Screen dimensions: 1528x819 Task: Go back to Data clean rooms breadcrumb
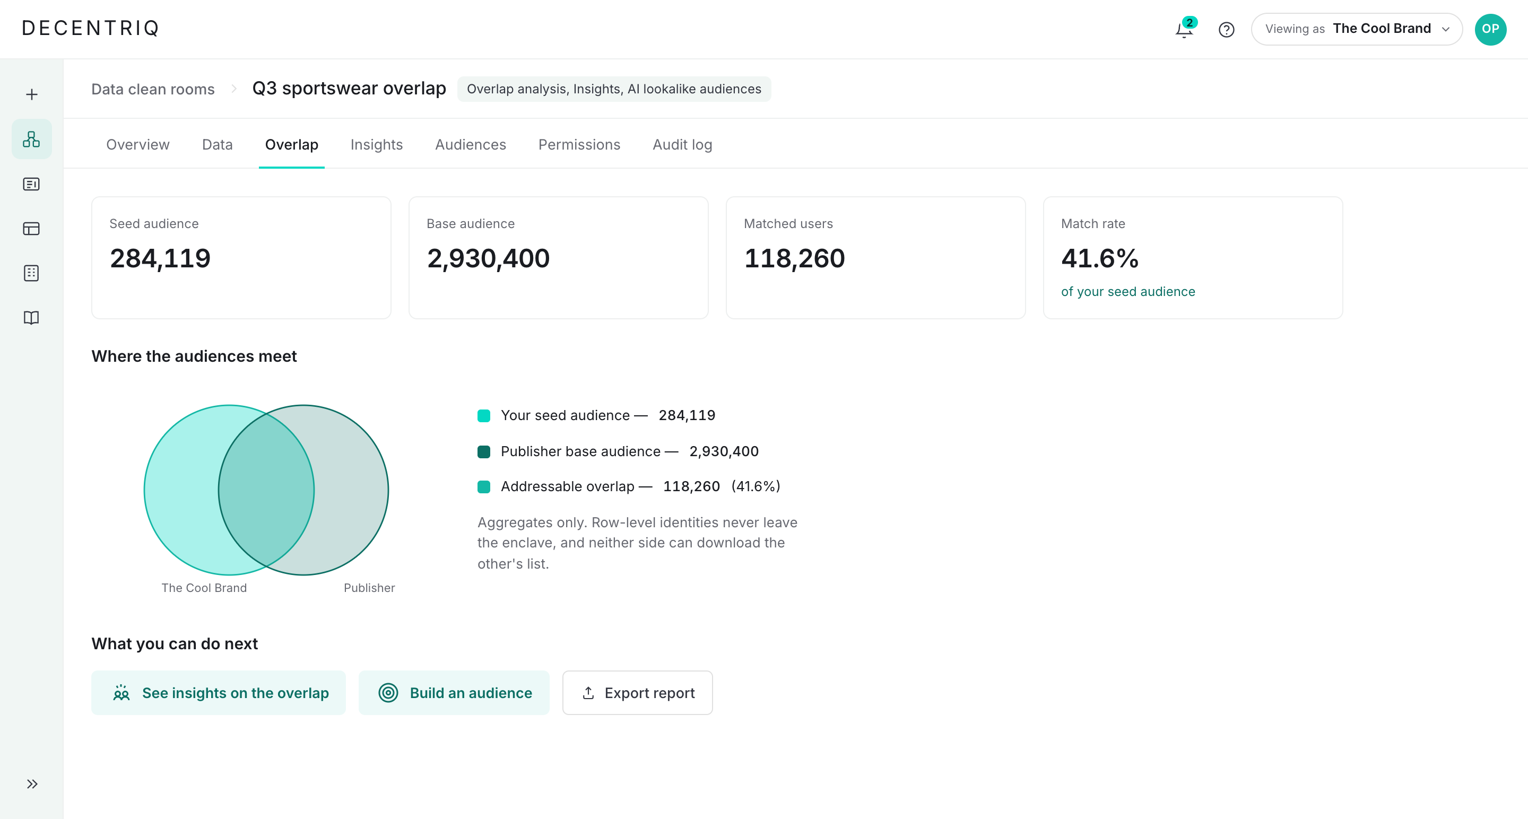tap(152, 89)
